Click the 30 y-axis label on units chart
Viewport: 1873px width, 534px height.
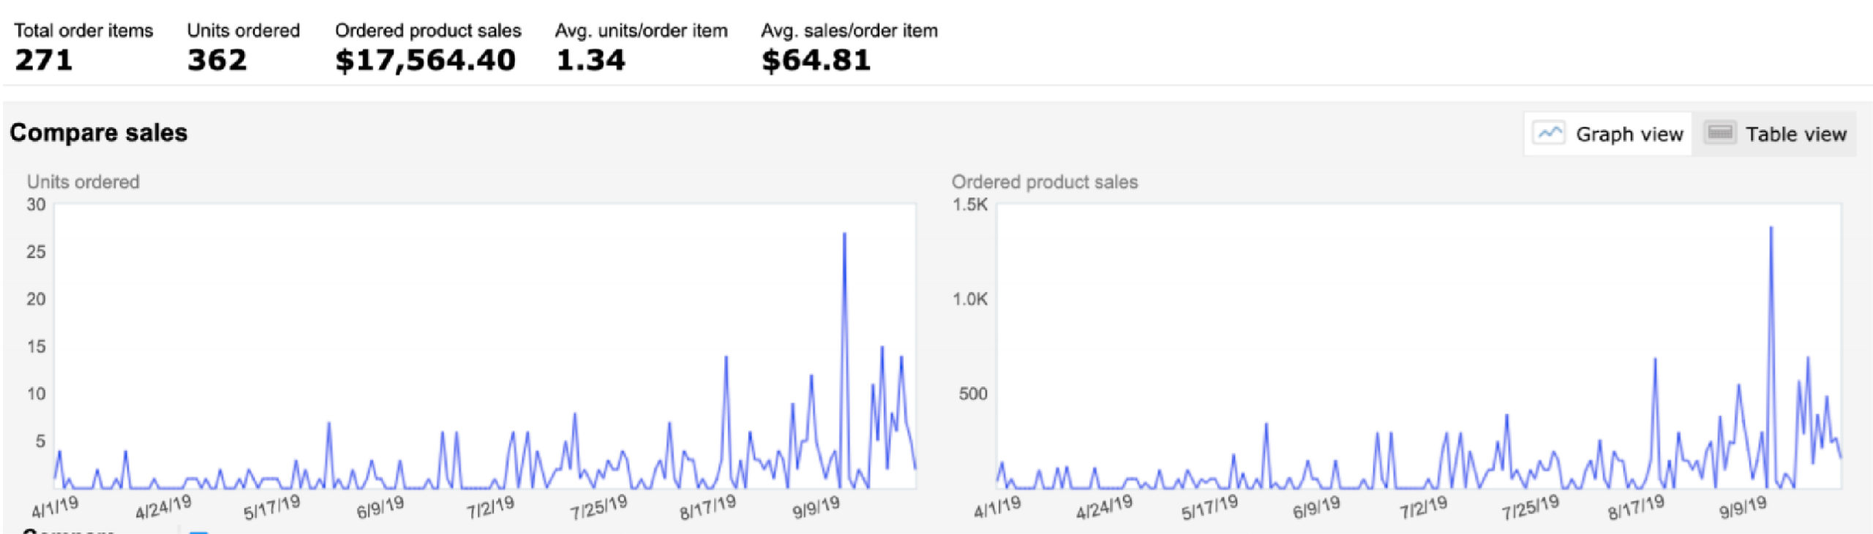(36, 205)
